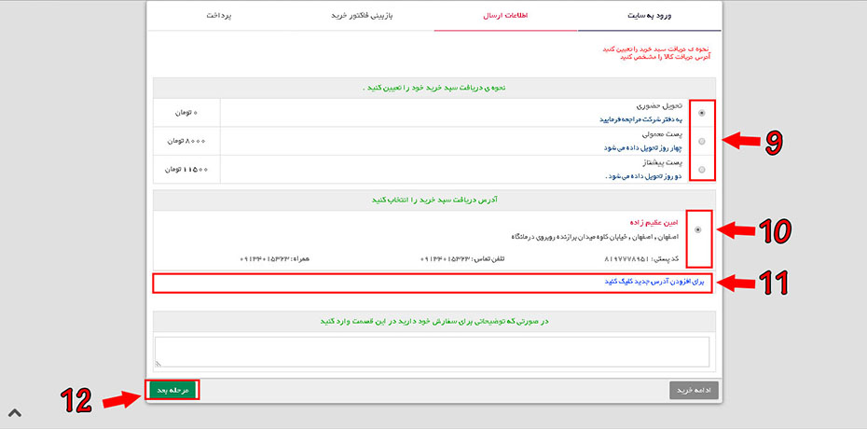The height and width of the screenshot is (429, 867).
Task: Focus the order notes text area
Action: click(433, 351)
